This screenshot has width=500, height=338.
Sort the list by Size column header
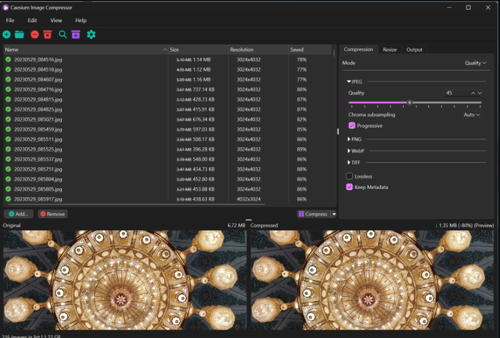pyautogui.click(x=198, y=49)
